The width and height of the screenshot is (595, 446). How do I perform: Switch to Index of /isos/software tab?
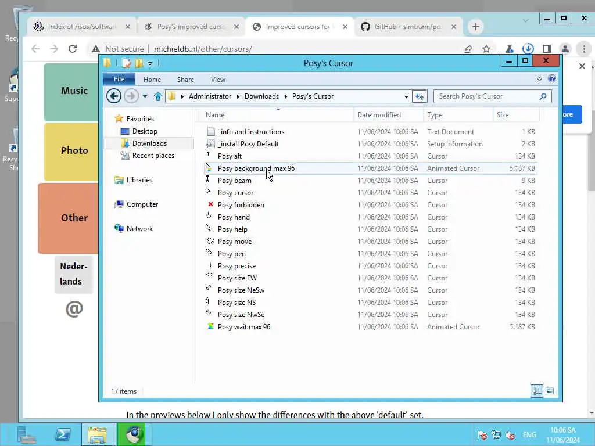81,27
